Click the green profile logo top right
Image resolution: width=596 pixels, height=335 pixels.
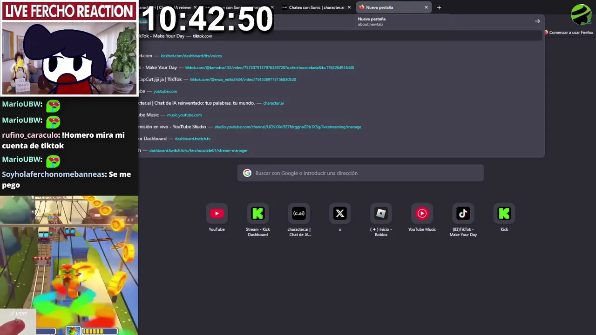point(581,14)
